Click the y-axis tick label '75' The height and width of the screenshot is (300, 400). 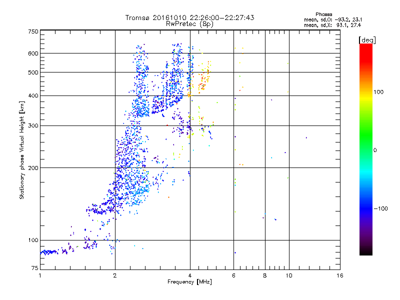click(x=35, y=268)
